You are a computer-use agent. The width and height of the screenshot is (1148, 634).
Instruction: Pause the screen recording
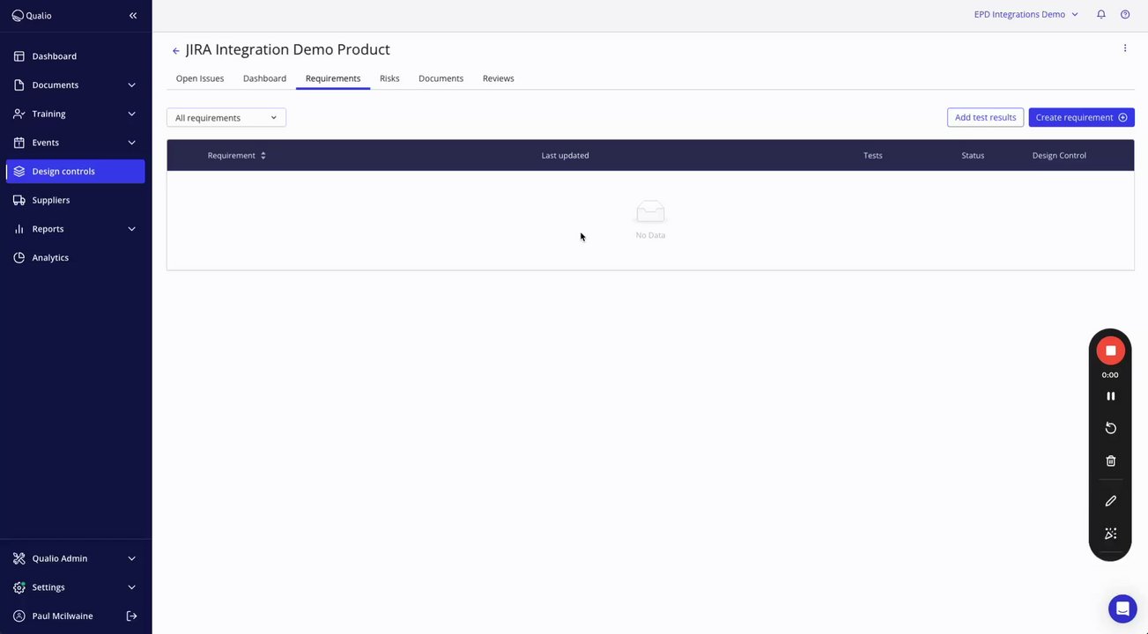pos(1110,396)
